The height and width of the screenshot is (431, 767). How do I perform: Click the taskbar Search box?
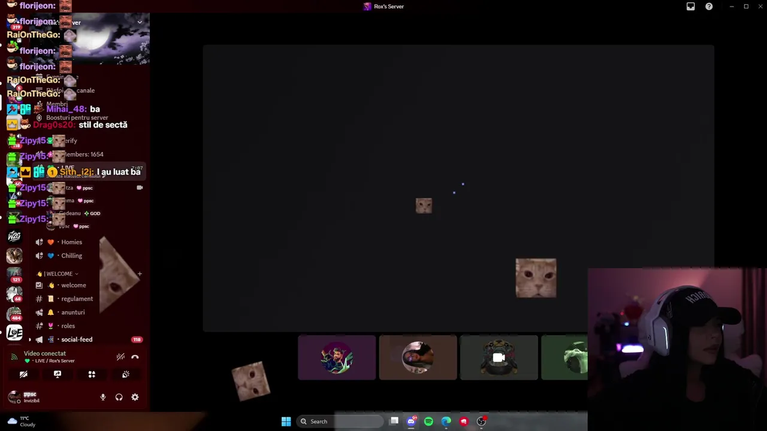[340, 421]
